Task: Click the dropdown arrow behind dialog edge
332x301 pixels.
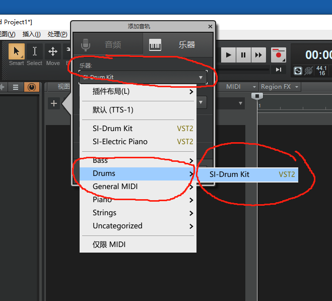Action: coord(201,102)
